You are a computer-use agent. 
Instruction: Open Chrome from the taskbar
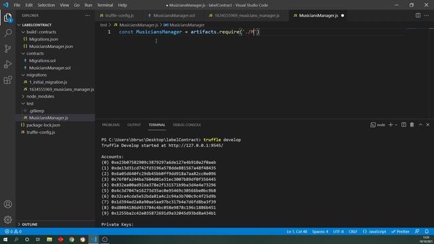(x=72, y=239)
